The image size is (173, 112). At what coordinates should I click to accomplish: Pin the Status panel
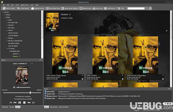coord(169,89)
